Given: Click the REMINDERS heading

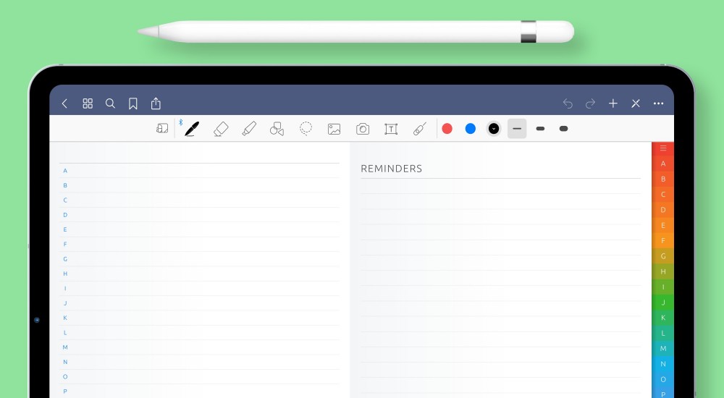Looking at the screenshot, I should coord(391,169).
